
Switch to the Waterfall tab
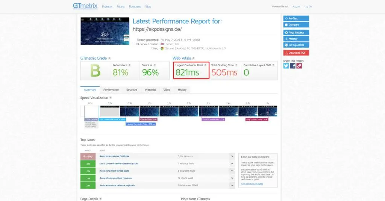coord(150,90)
